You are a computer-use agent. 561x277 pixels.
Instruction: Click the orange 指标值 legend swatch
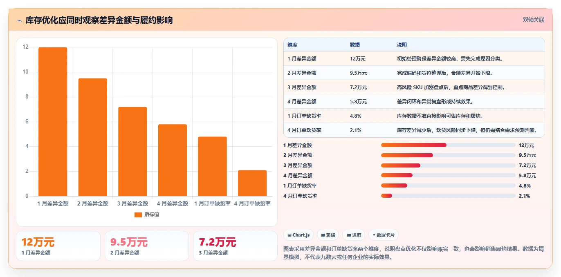click(138, 214)
